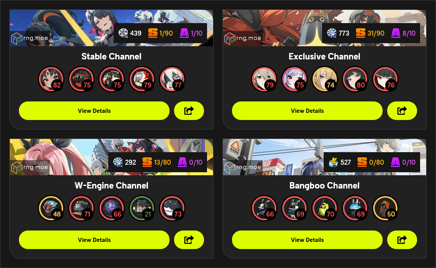Open View Details for W-Engine Channel
The image size is (436, 268).
coord(94,240)
